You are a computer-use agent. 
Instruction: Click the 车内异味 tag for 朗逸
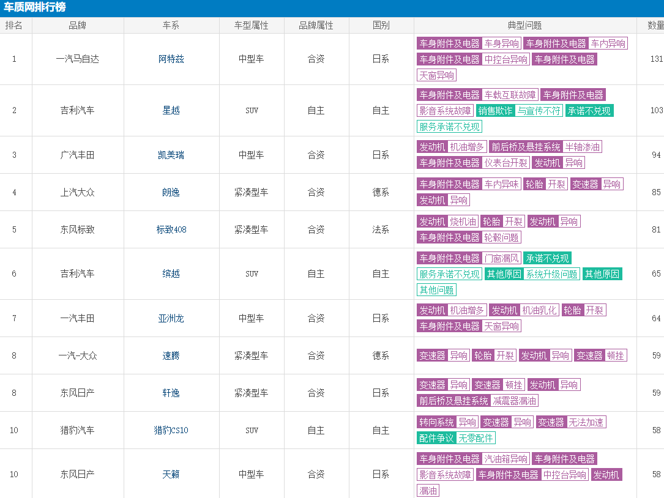[501, 184]
